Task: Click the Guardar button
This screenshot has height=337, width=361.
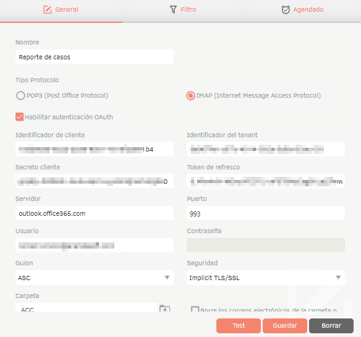Action: point(285,325)
